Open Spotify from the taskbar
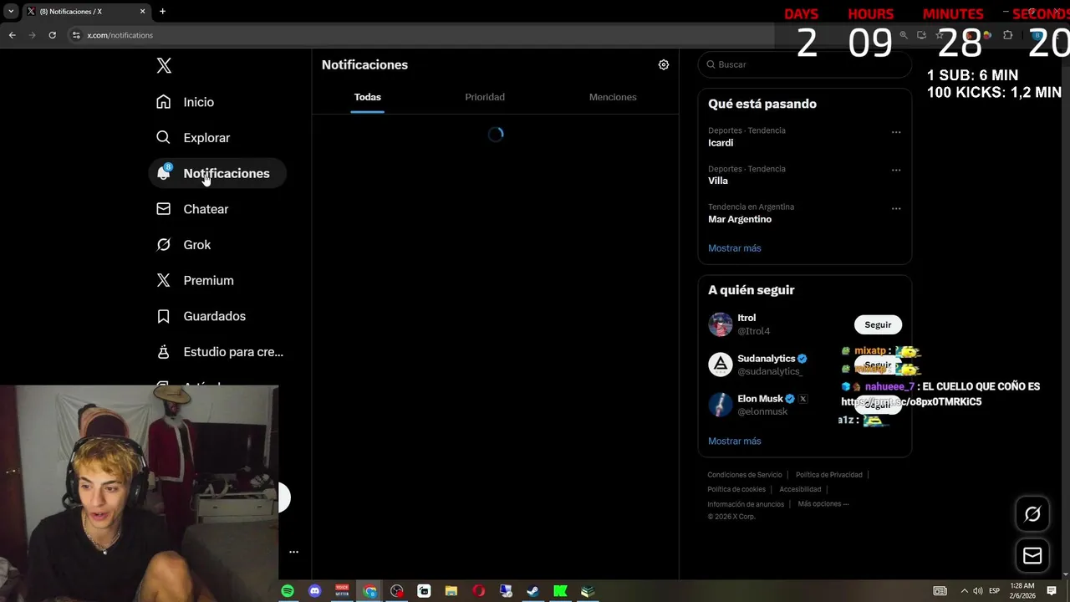Screen dimensions: 1070x602 click(x=288, y=591)
